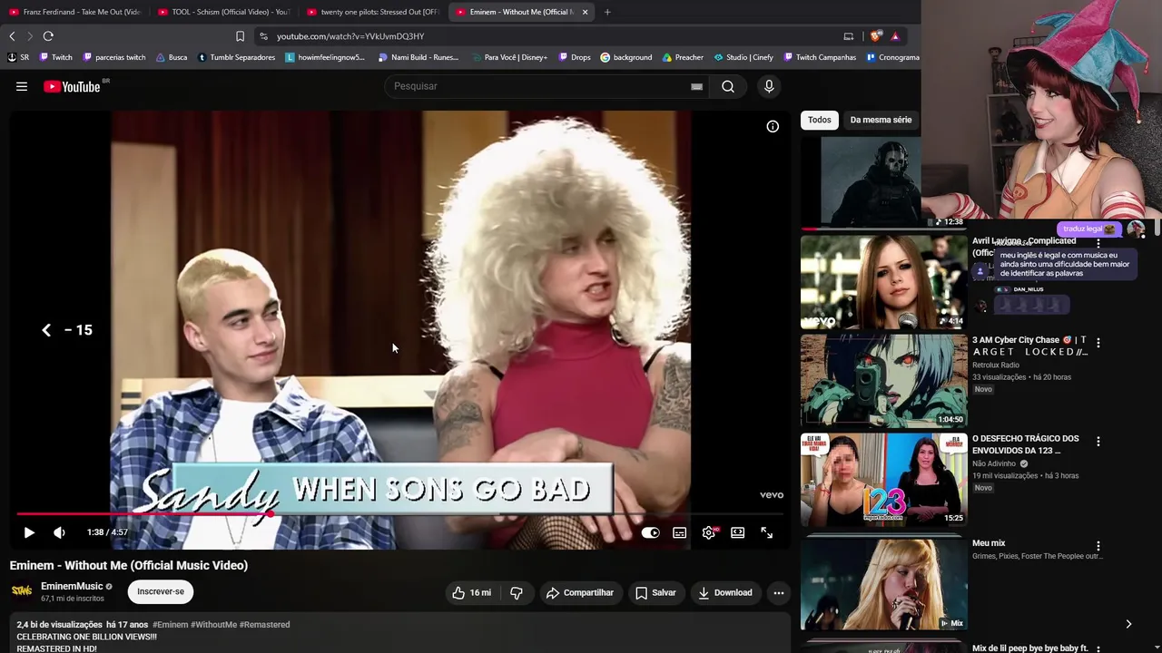Image resolution: width=1162 pixels, height=653 pixels.
Task: Select the Todos filter chip
Action: [x=820, y=120]
